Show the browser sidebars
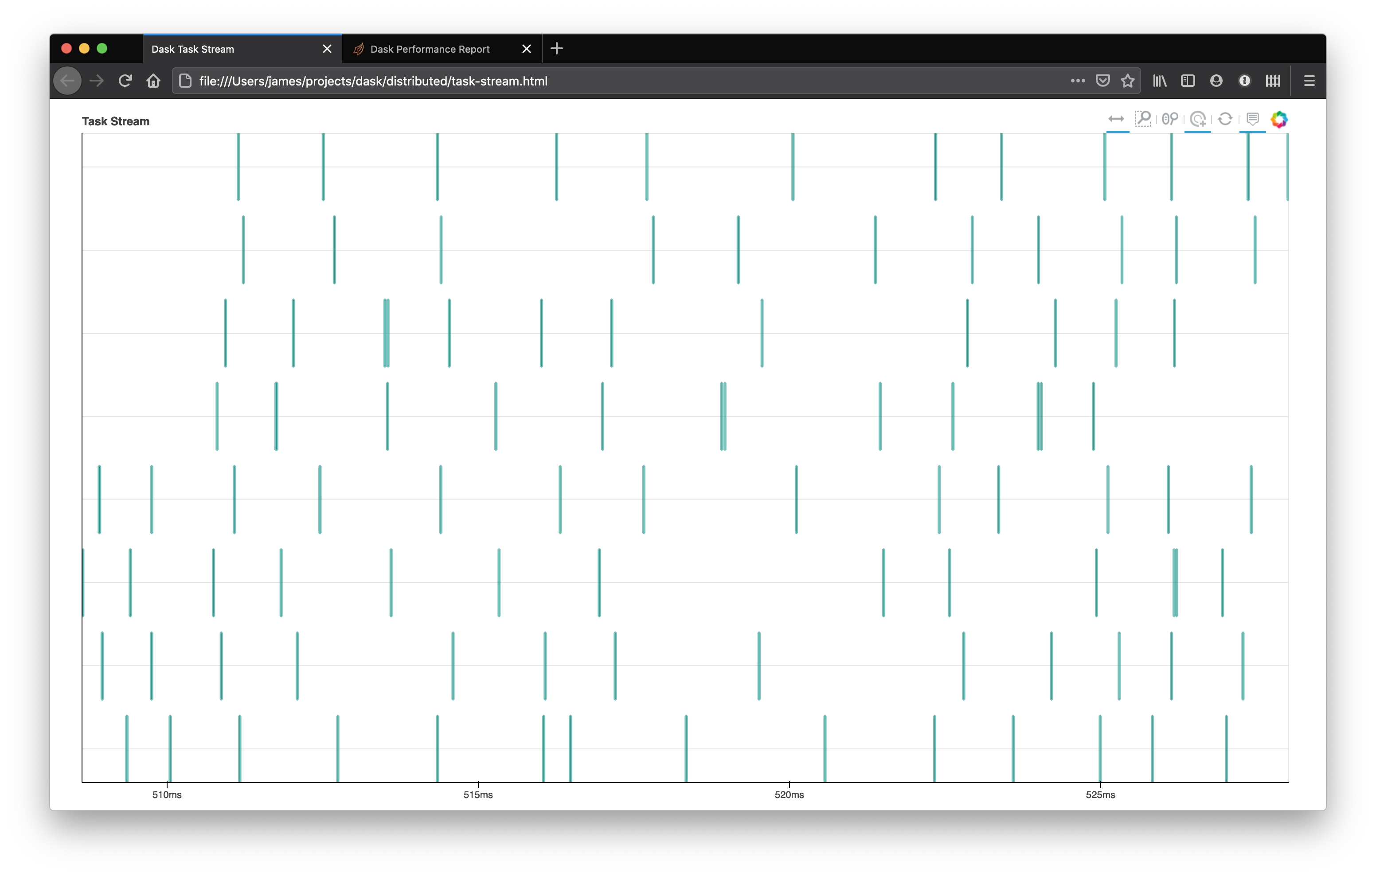This screenshot has height=876, width=1376. (x=1188, y=81)
